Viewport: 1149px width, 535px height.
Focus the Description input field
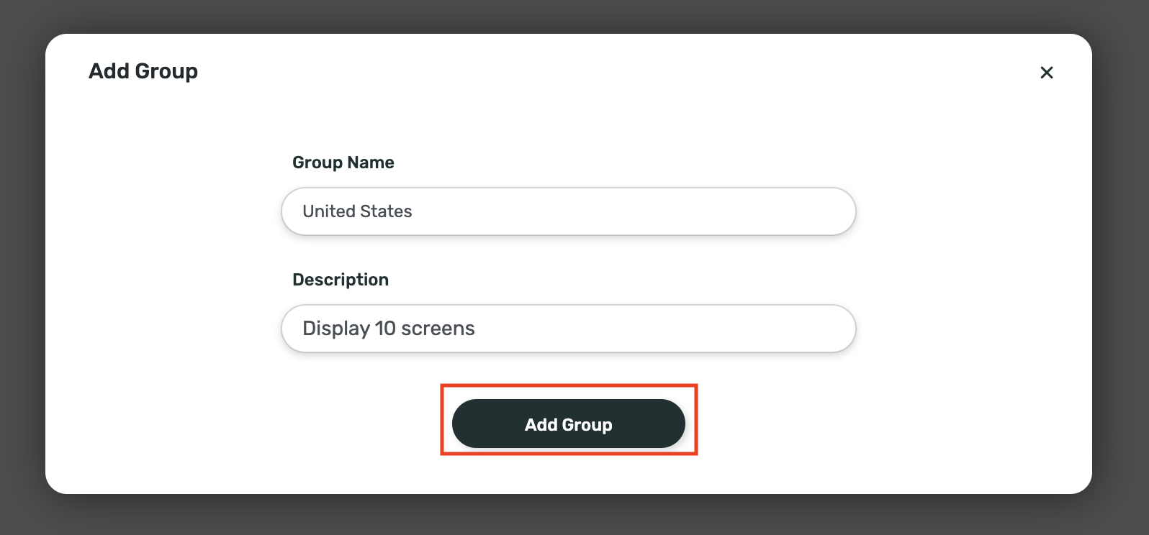pyautogui.click(x=568, y=329)
